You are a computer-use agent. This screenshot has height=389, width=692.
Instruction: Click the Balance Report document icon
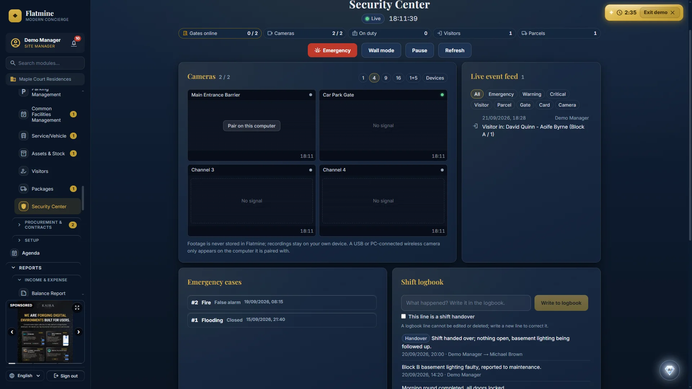pos(23,293)
